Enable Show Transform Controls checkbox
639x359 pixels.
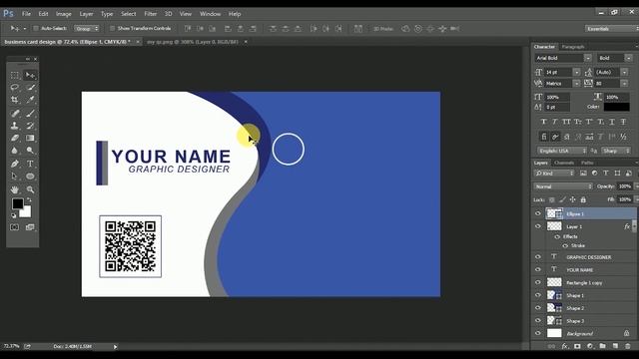click(x=113, y=29)
